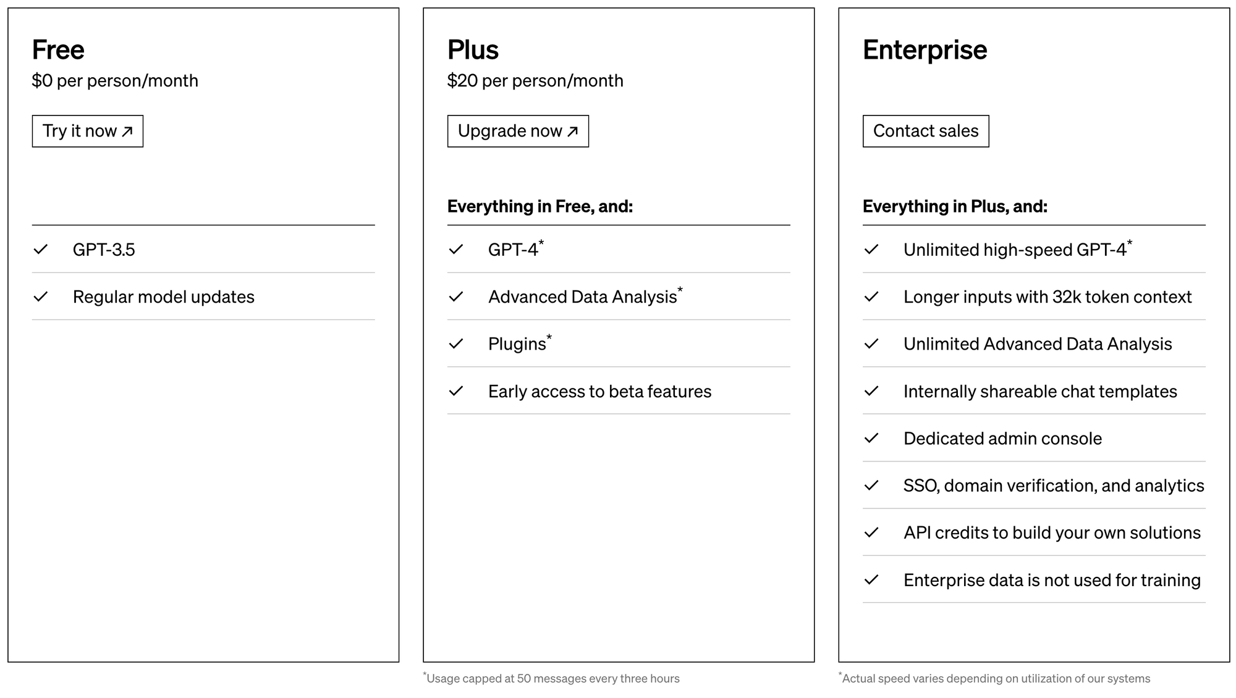Click the checkmark next to Plugins
The image size is (1236, 698).
pyautogui.click(x=456, y=344)
